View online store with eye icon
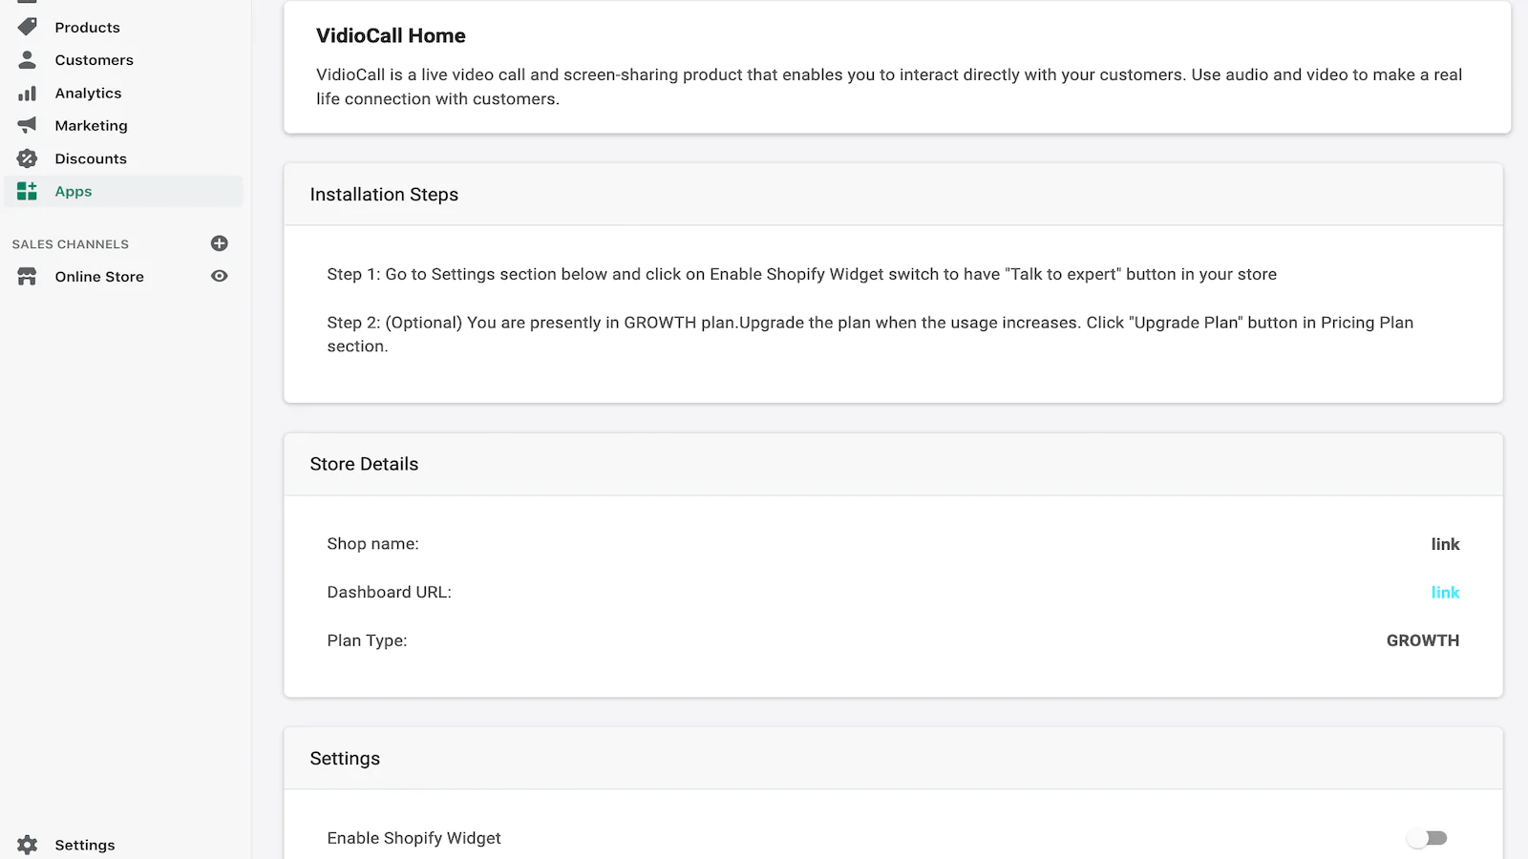The width and height of the screenshot is (1528, 859). pyautogui.click(x=219, y=276)
